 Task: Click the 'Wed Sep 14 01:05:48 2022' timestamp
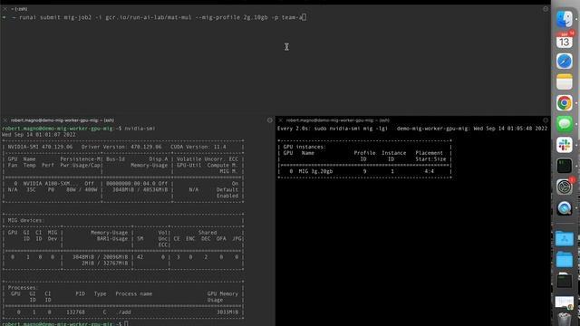[510, 129]
